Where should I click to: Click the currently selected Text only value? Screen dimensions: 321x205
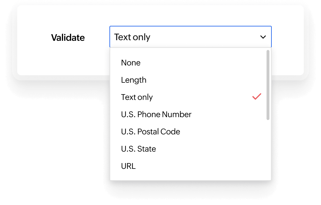point(132,37)
